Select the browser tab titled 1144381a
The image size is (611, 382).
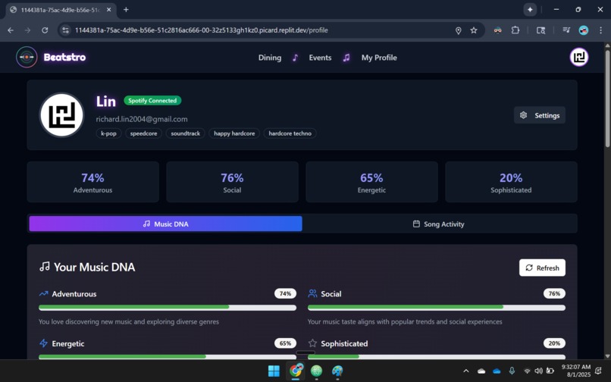61,10
